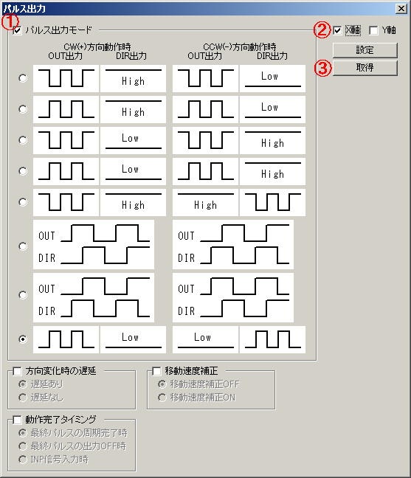Enable the Y軸 axis checkbox
Screen dimensions: 411x478
(373, 30)
